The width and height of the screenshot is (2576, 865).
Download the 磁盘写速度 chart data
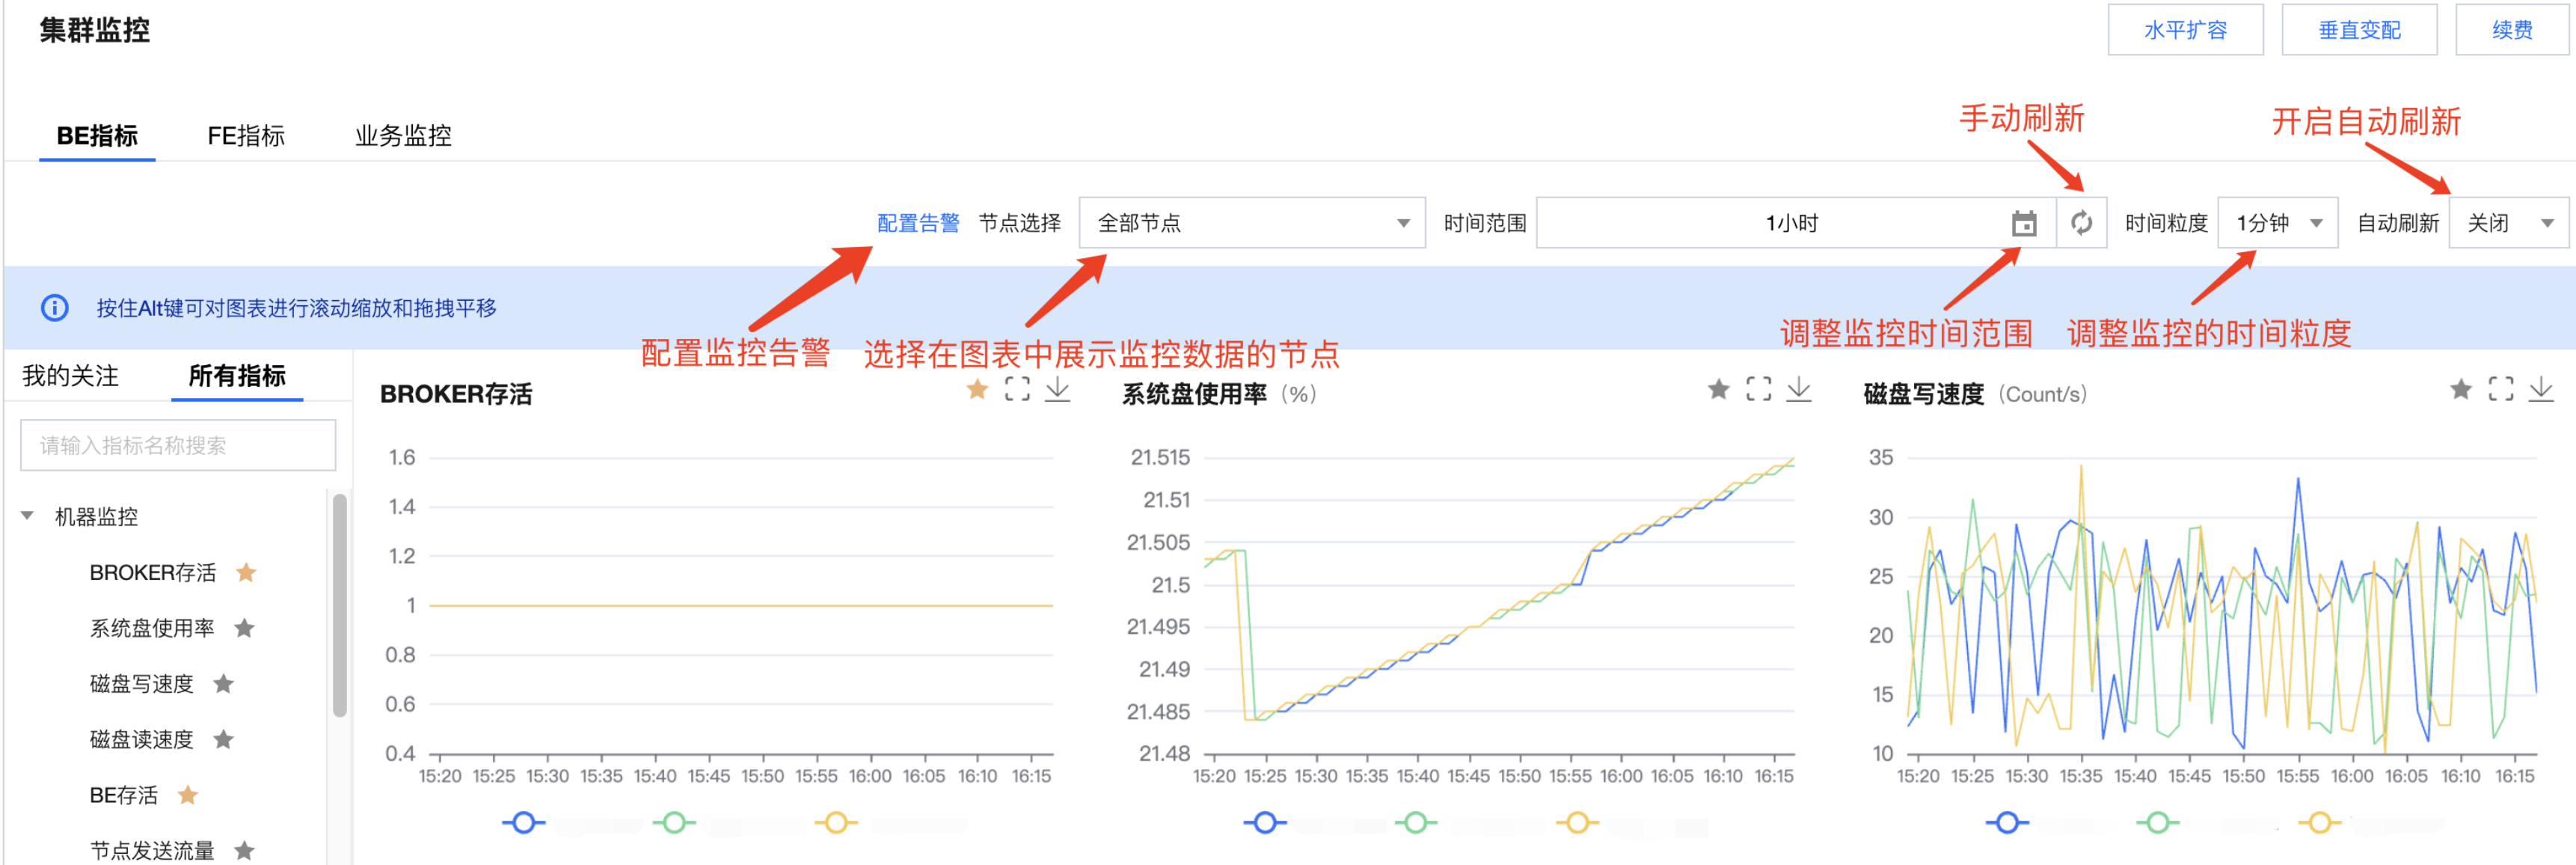(x=2540, y=389)
